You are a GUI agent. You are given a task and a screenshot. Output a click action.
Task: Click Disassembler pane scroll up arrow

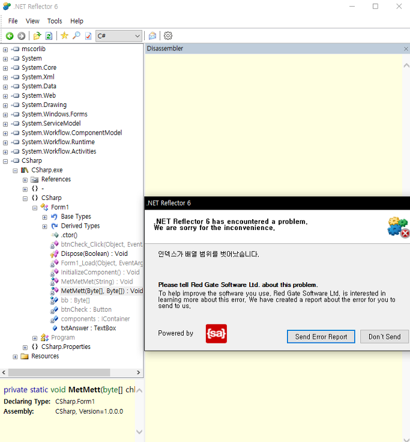pyautogui.click(x=406, y=65)
